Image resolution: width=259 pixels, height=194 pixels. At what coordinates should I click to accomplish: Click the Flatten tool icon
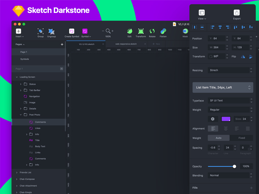(163, 31)
